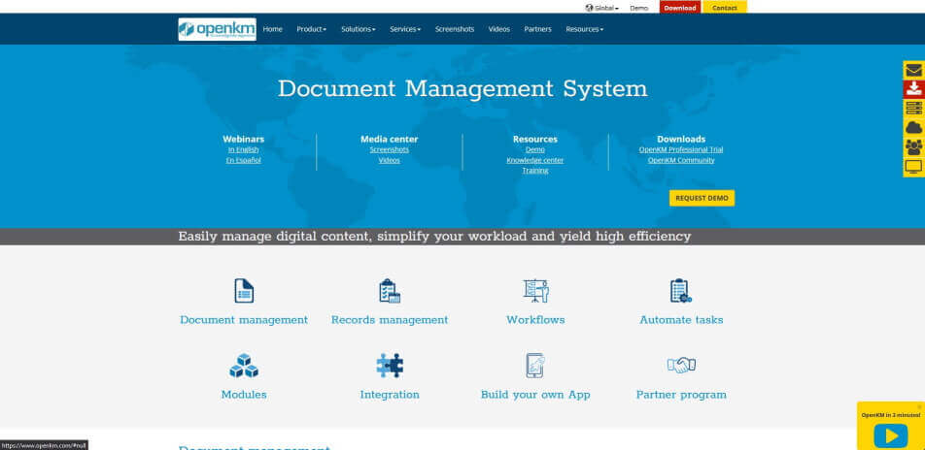Open Screenshots in navigation bar

click(455, 29)
